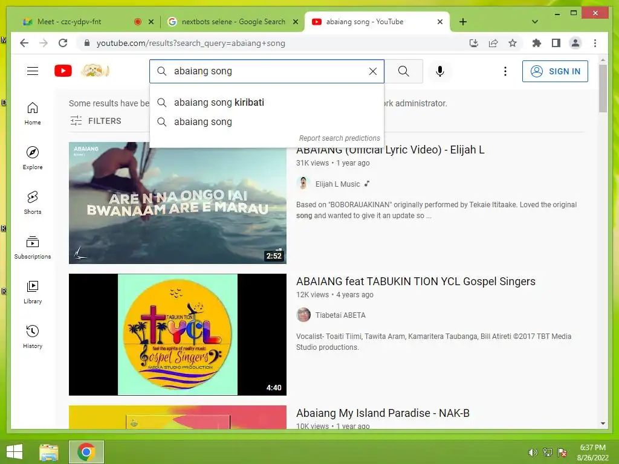Open the Tiabetai ABETA channel

pyautogui.click(x=340, y=315)
